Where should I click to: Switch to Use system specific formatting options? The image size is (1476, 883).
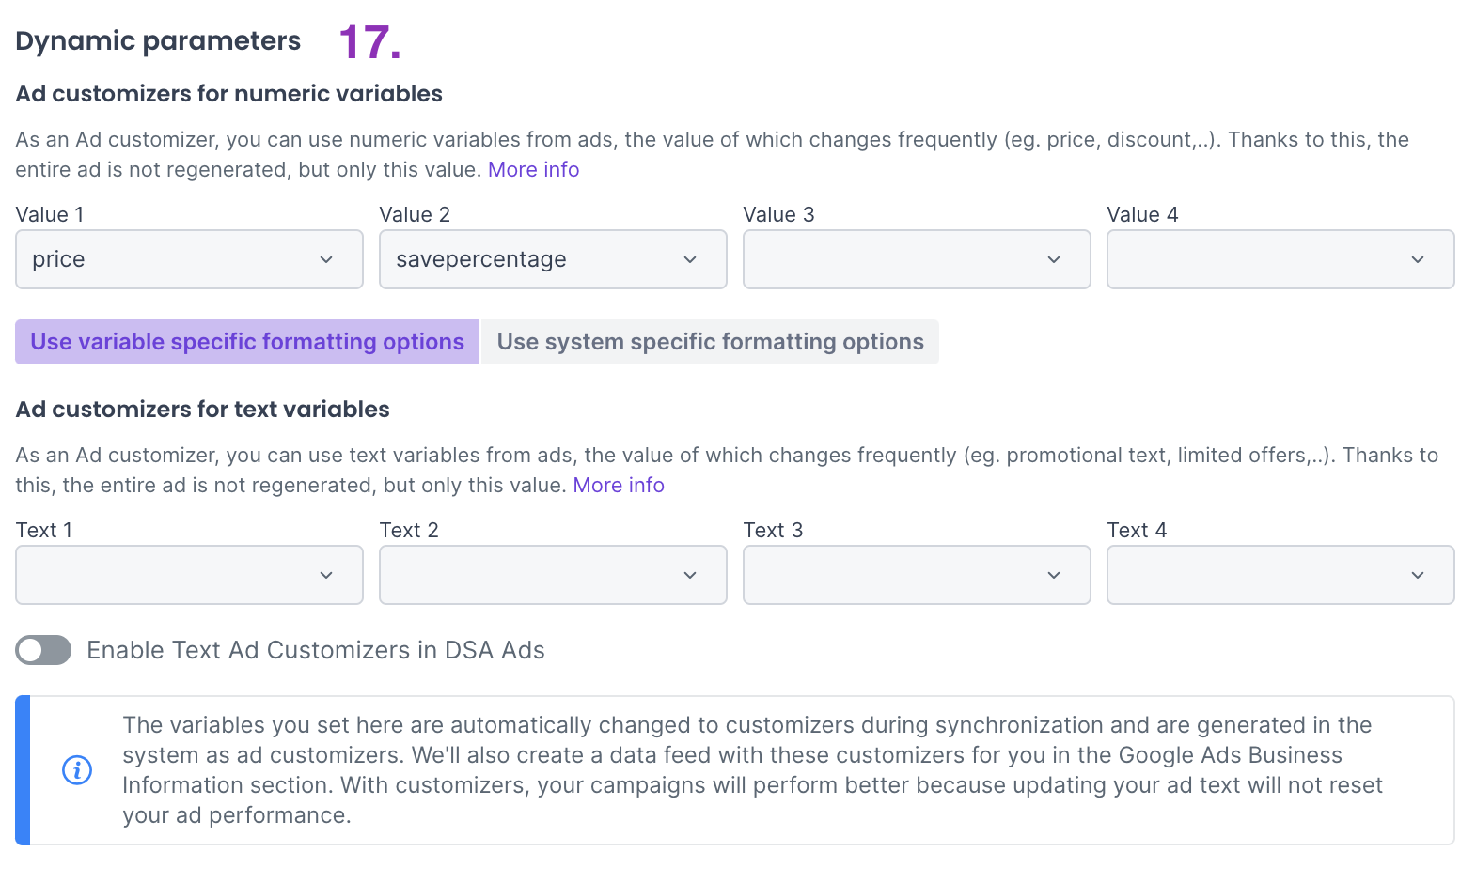click(x=710, y=342)
